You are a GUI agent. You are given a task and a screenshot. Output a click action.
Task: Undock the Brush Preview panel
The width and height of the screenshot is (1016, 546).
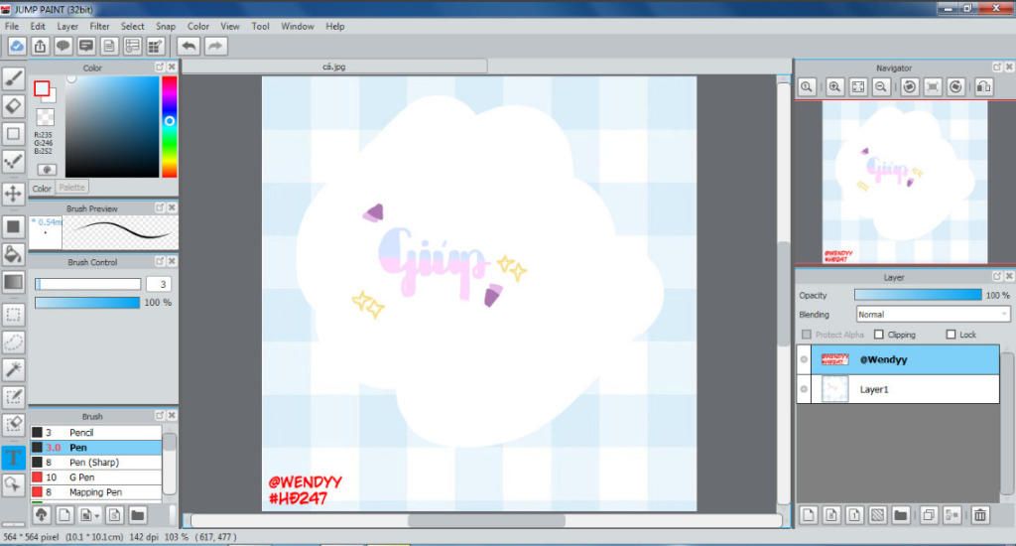tap(160, 207)
